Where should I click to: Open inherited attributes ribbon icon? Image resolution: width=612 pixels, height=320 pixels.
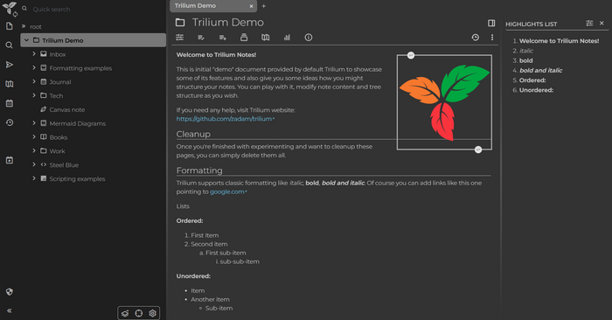(222, 38)
